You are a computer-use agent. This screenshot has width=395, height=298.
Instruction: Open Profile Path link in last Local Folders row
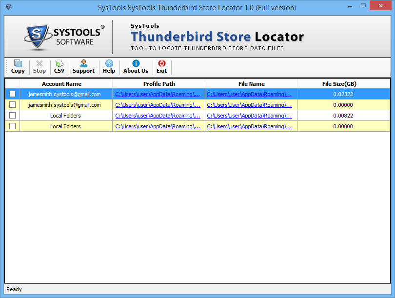(158, 126)
